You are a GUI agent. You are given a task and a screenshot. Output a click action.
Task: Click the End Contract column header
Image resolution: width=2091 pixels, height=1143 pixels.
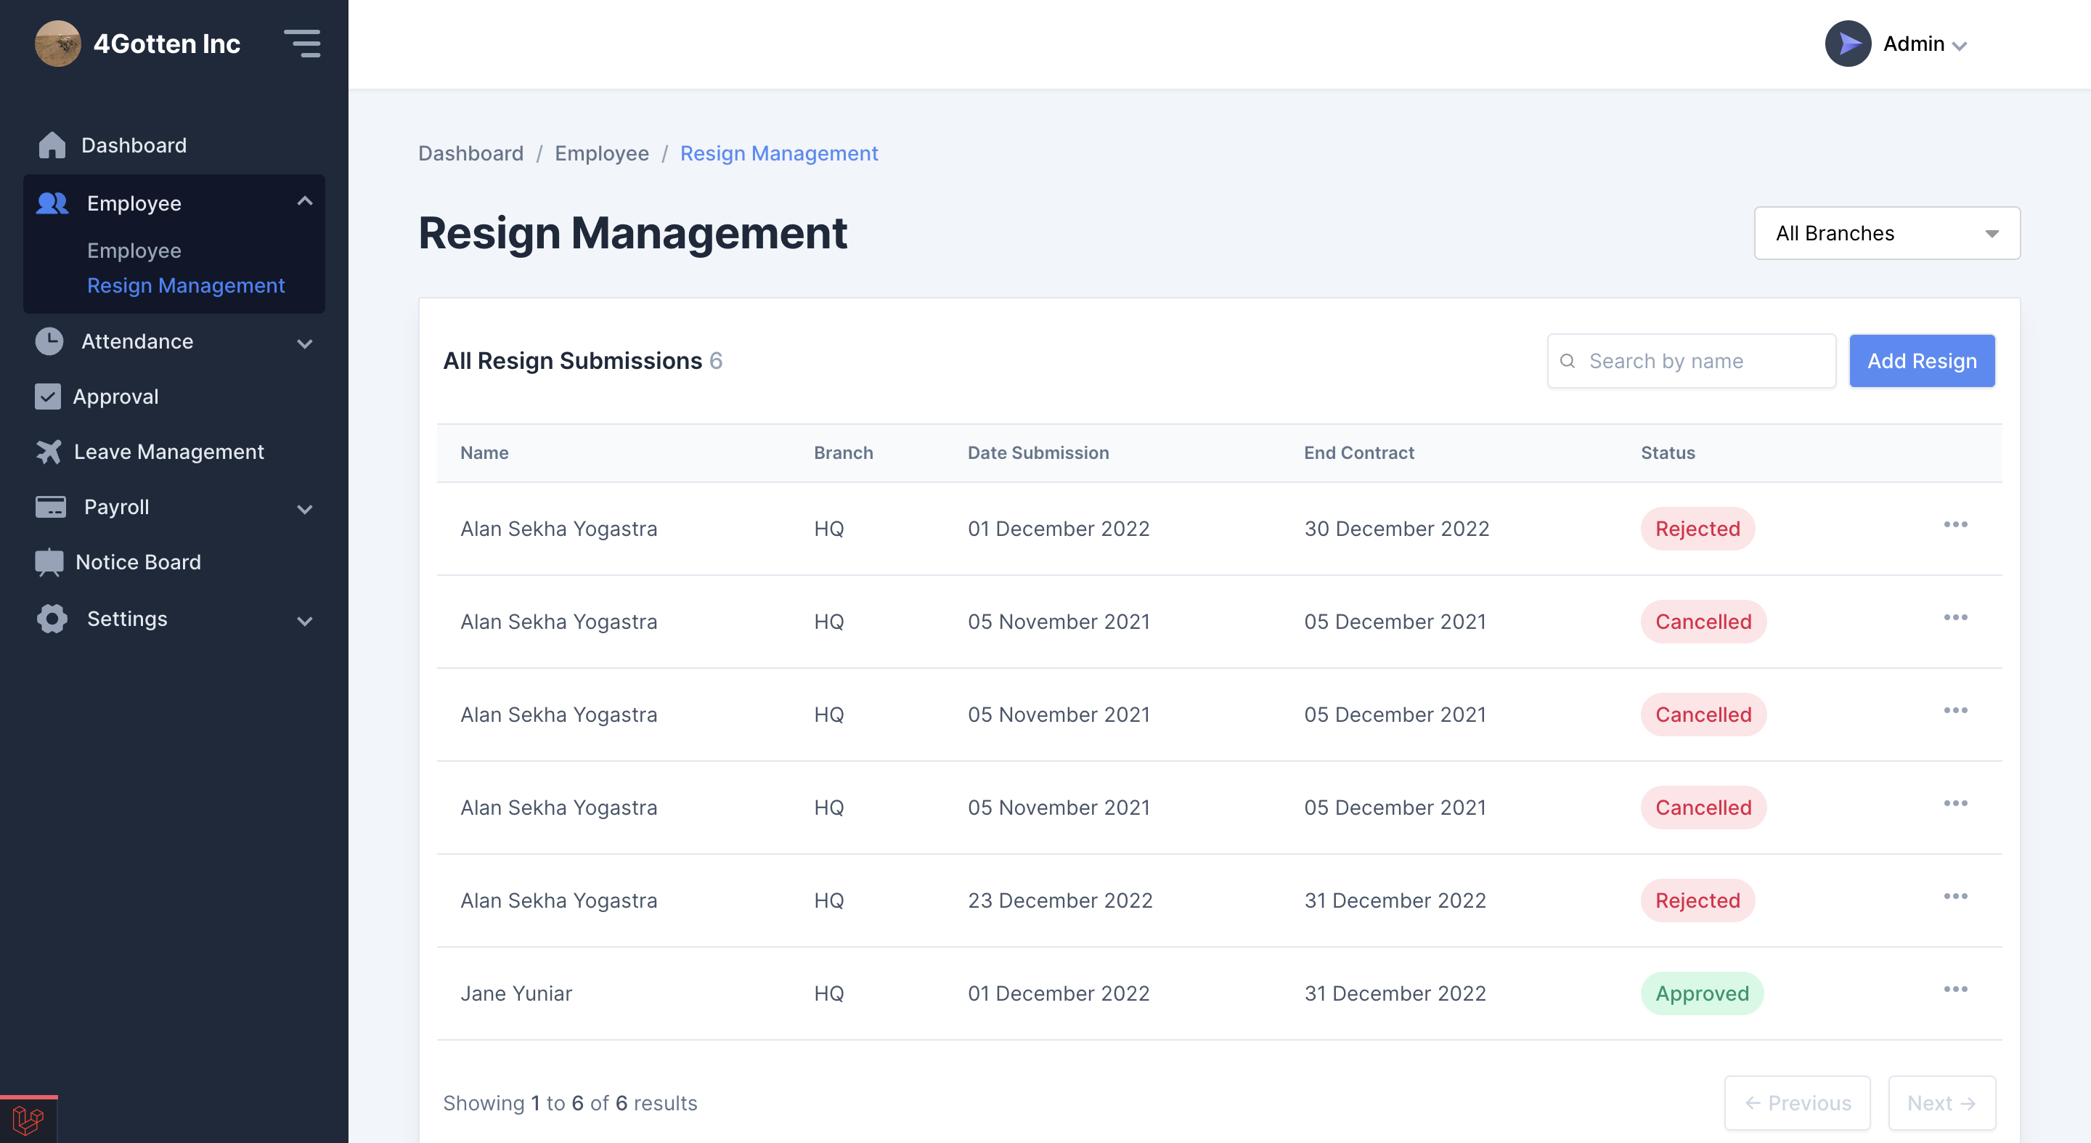[x=1359, y=453]
